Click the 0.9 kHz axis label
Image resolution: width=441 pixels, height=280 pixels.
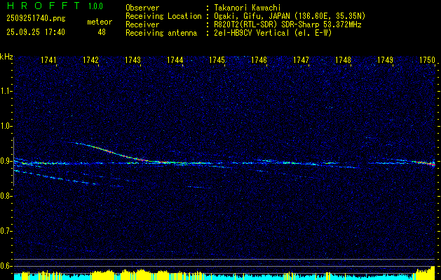[6, 161]
